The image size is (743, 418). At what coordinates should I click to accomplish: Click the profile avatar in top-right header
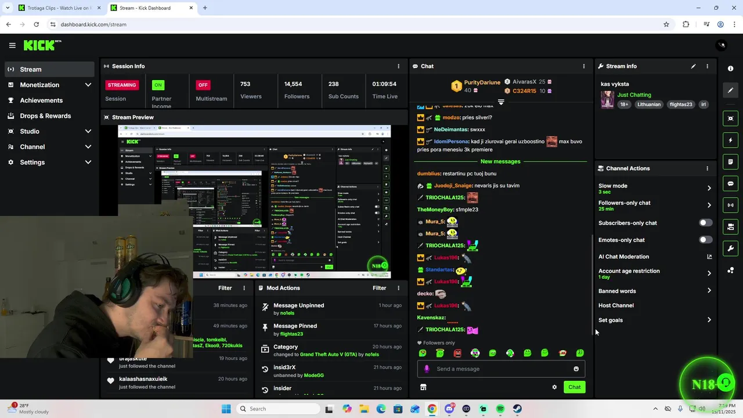click(x=722, y=45)
